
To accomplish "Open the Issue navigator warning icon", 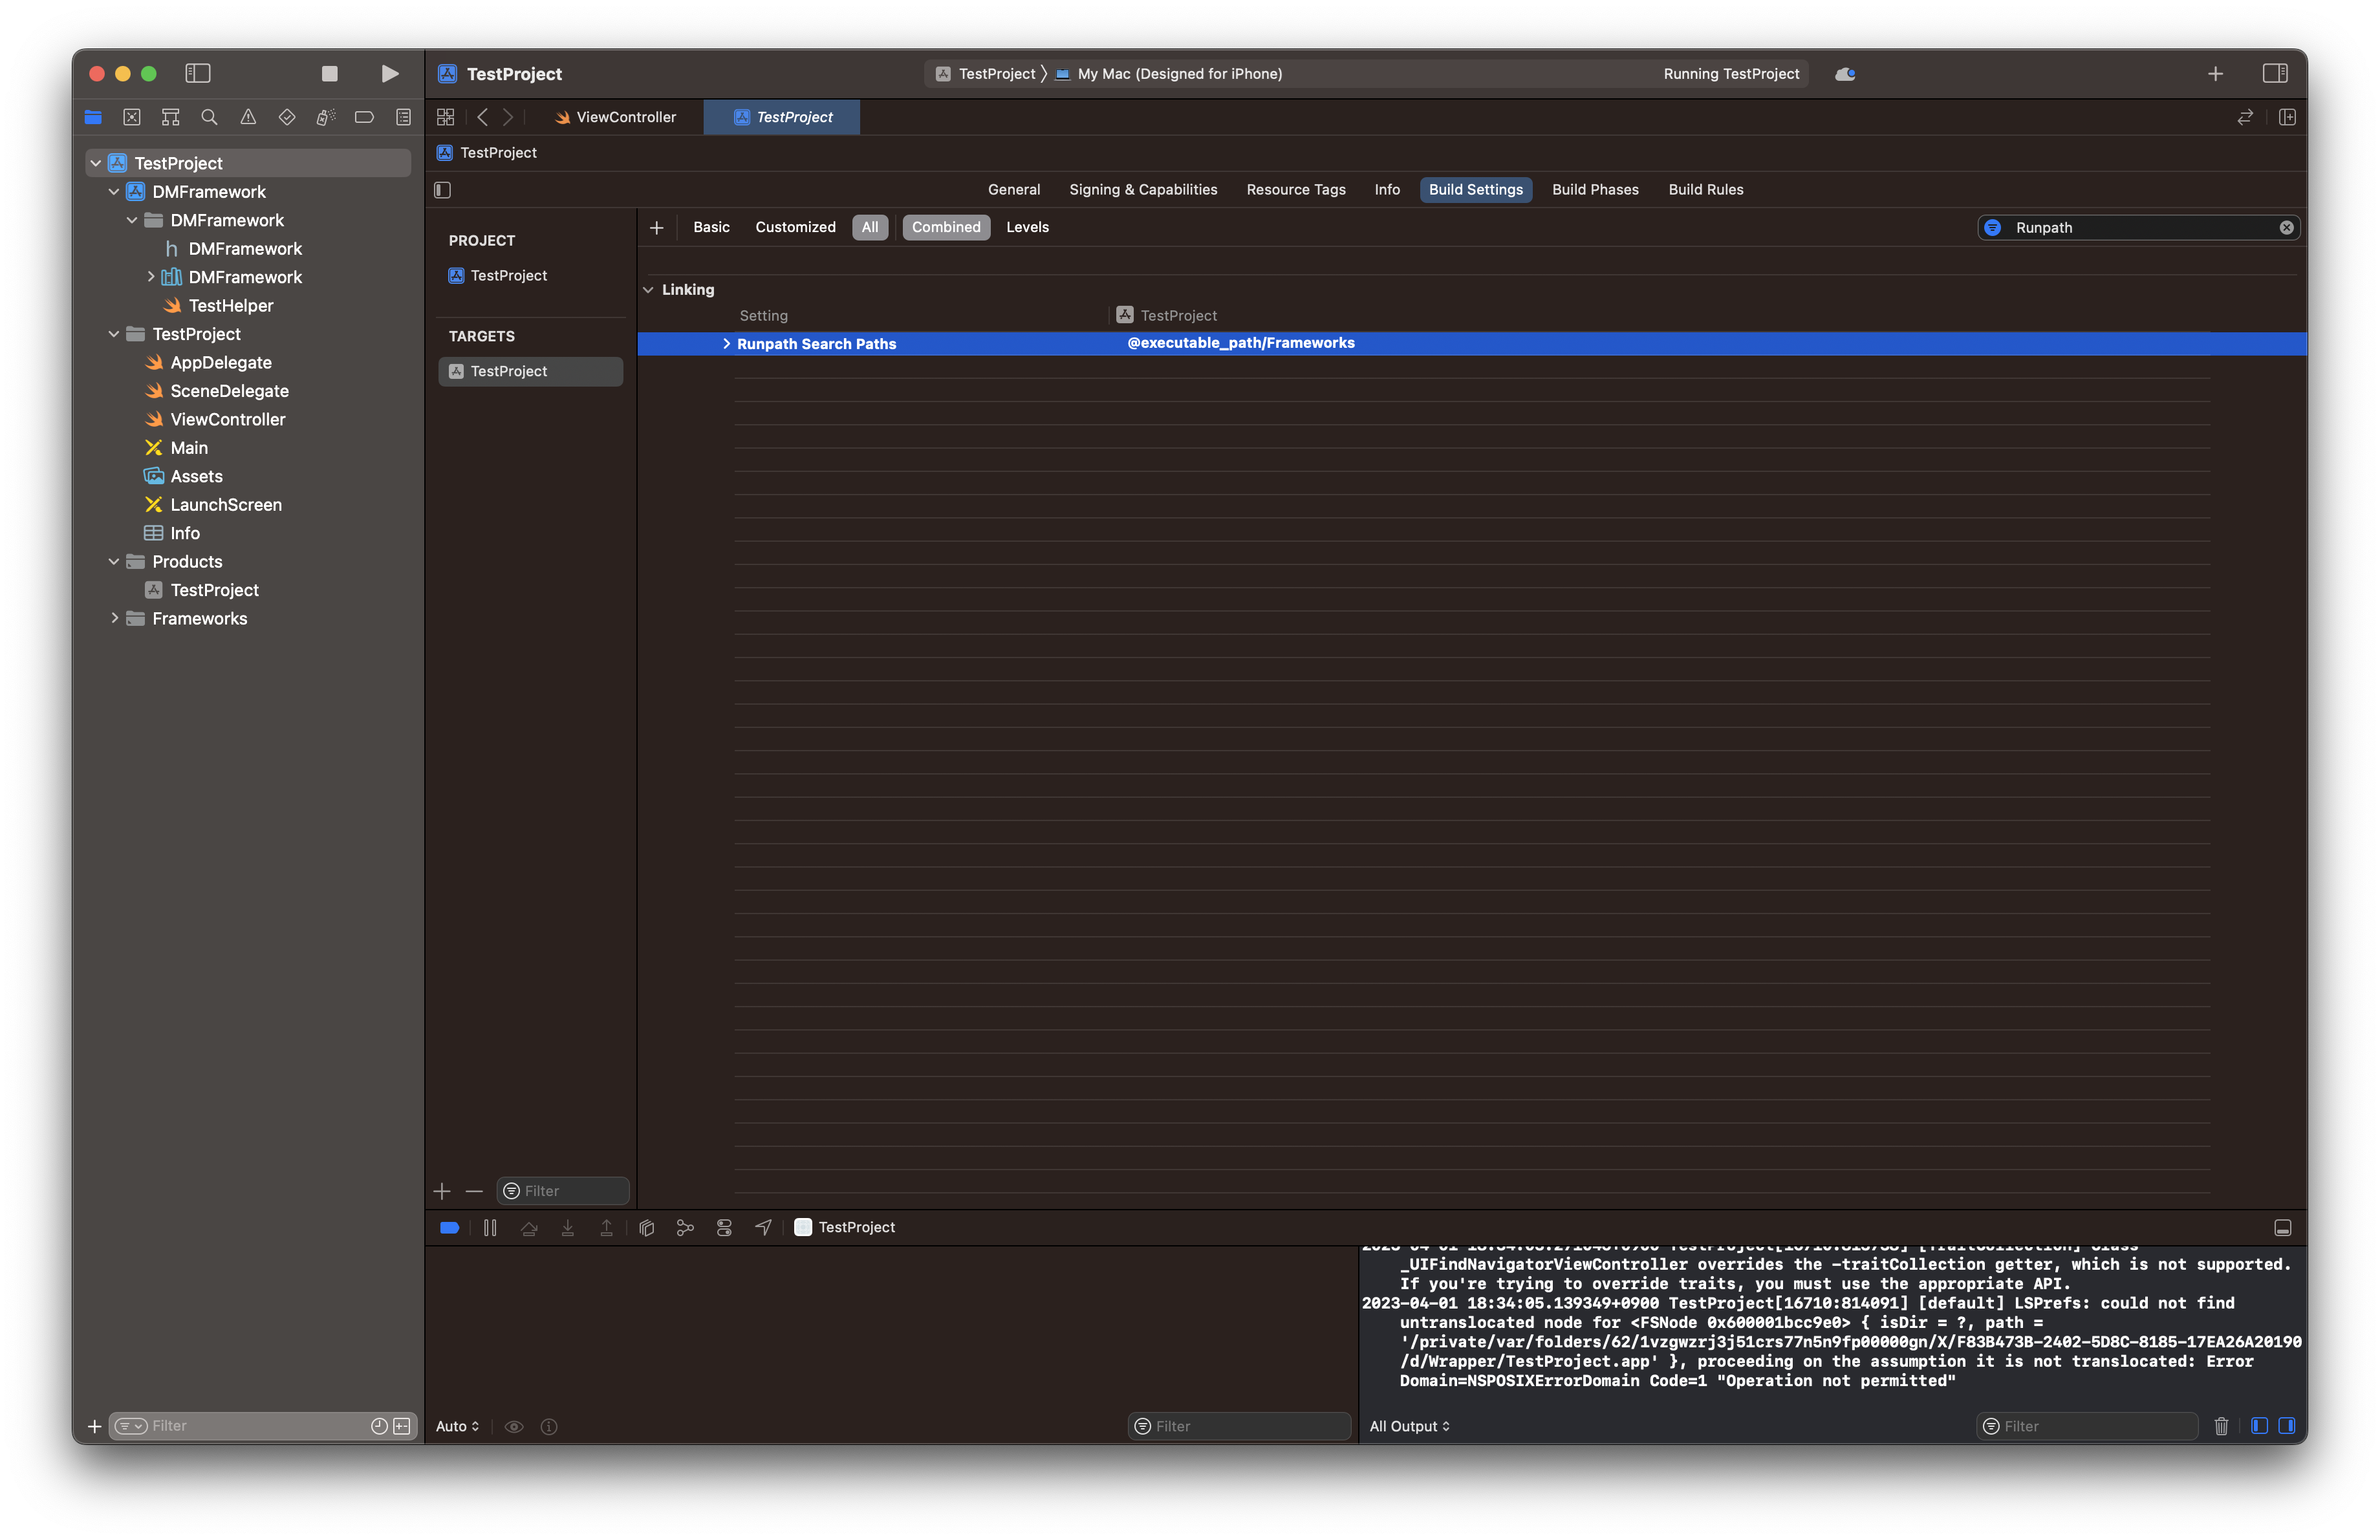I will coord(248,117).
